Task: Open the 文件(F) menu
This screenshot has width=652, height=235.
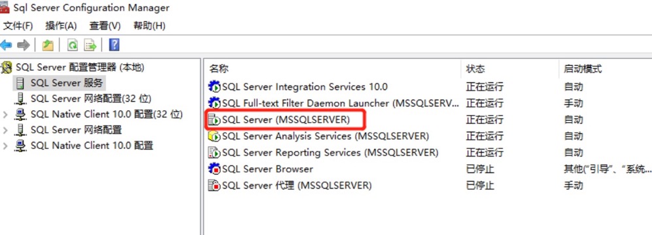Action: tap(18, 25)
